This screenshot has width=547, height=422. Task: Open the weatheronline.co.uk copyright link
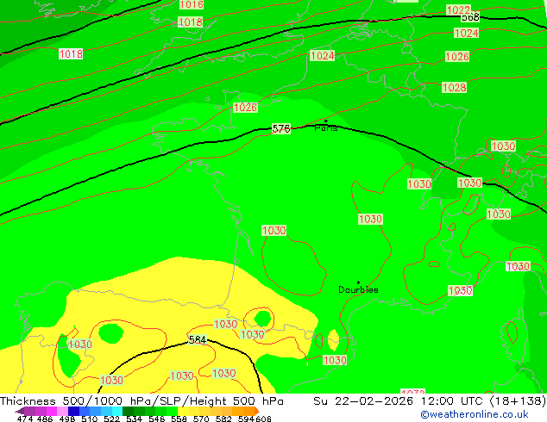475,414
